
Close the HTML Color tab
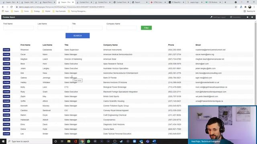(165, 2)
